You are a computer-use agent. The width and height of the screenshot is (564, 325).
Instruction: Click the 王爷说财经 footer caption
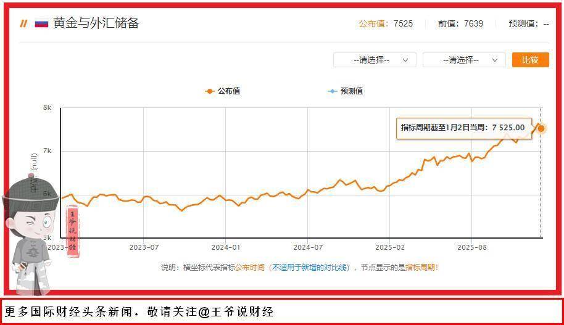tap(139, 311)
